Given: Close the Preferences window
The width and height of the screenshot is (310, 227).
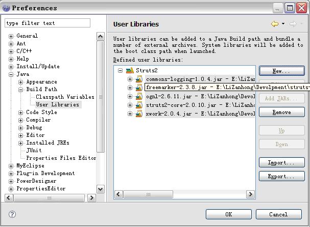Looking at the screenshot, I should tap(302, 8).
